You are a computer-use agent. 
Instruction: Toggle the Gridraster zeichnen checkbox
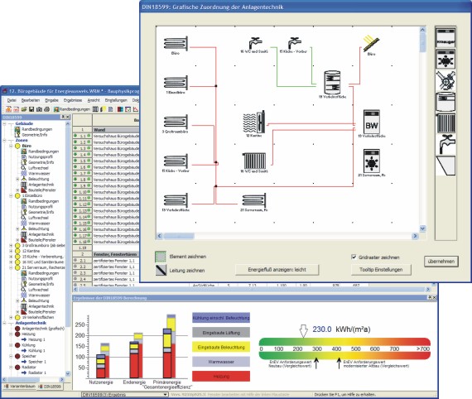point(354,257)
